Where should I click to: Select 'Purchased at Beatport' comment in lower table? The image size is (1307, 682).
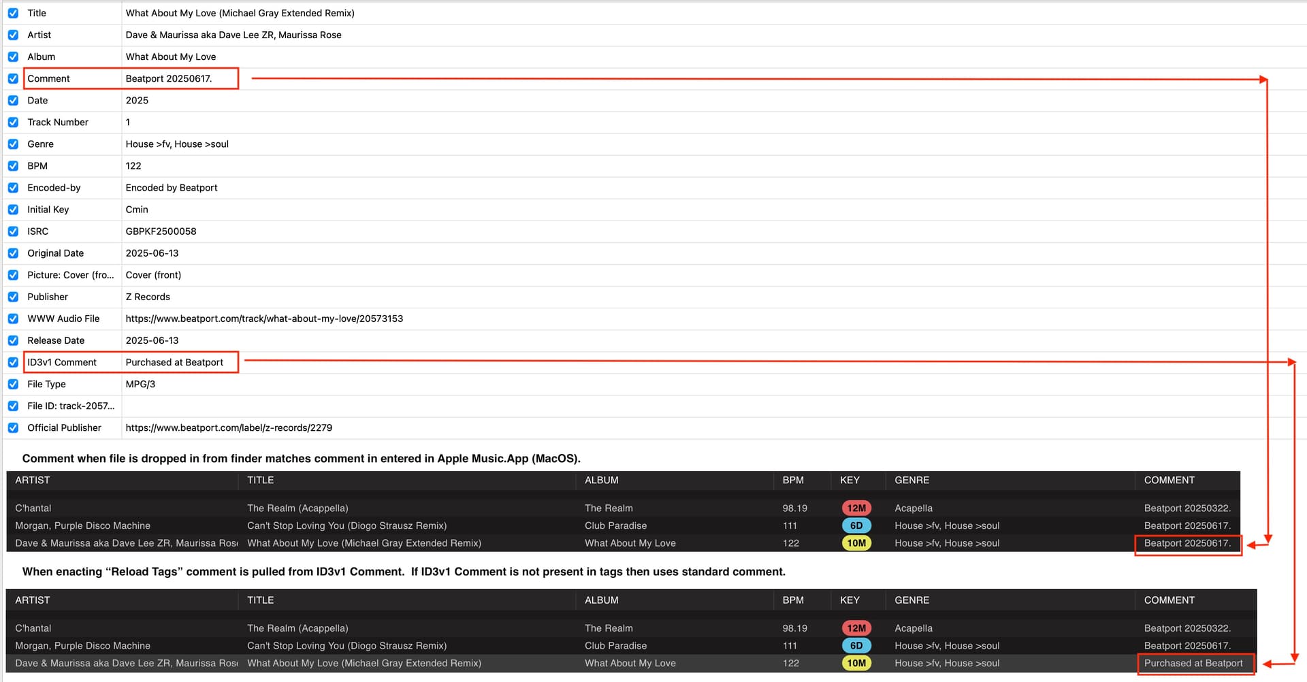[1193, 663]
